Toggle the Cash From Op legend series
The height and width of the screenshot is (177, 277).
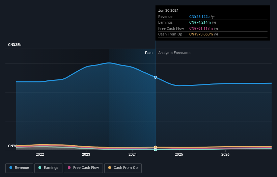click(123, 168)
